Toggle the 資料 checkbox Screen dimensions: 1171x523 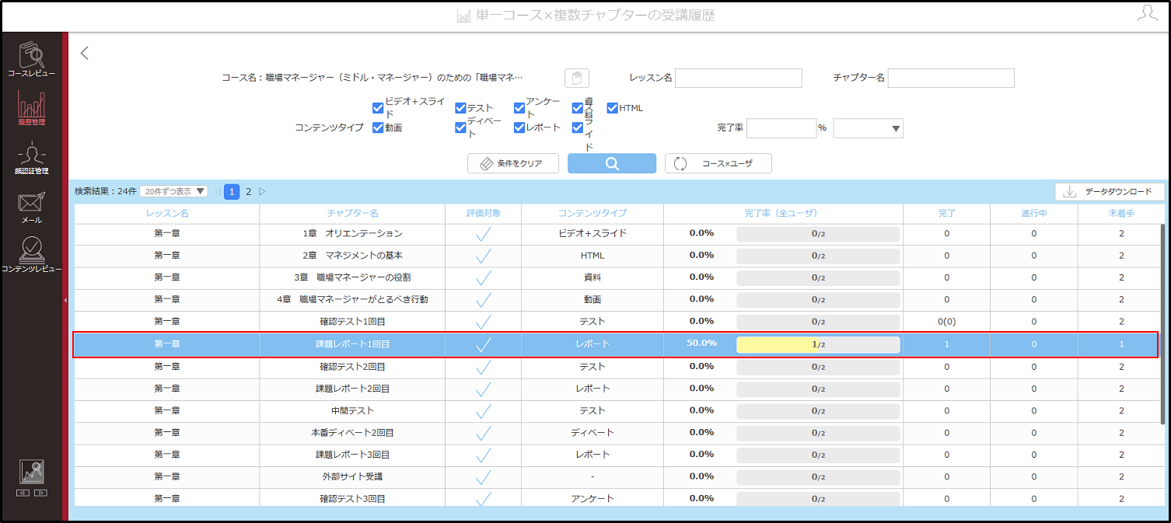pyautogui.click(x=578, y=108)
